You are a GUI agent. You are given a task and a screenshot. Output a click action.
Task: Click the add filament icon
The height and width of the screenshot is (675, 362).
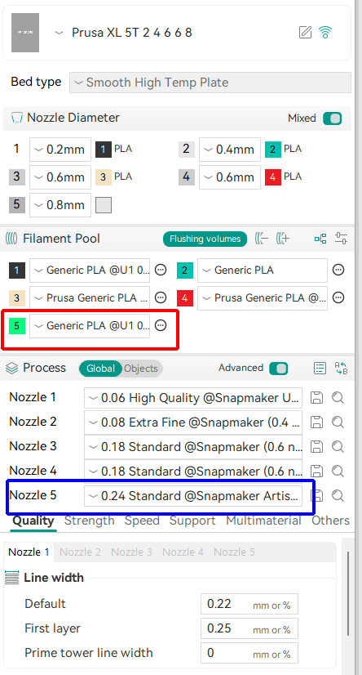tap(283, 239)
